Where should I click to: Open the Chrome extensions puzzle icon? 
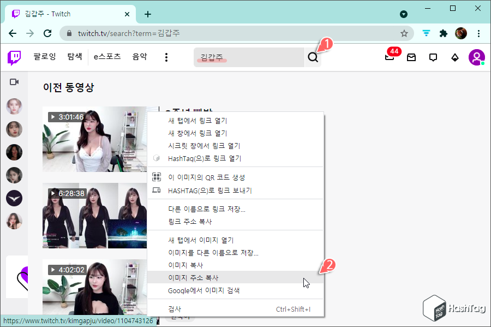point(442,33)
